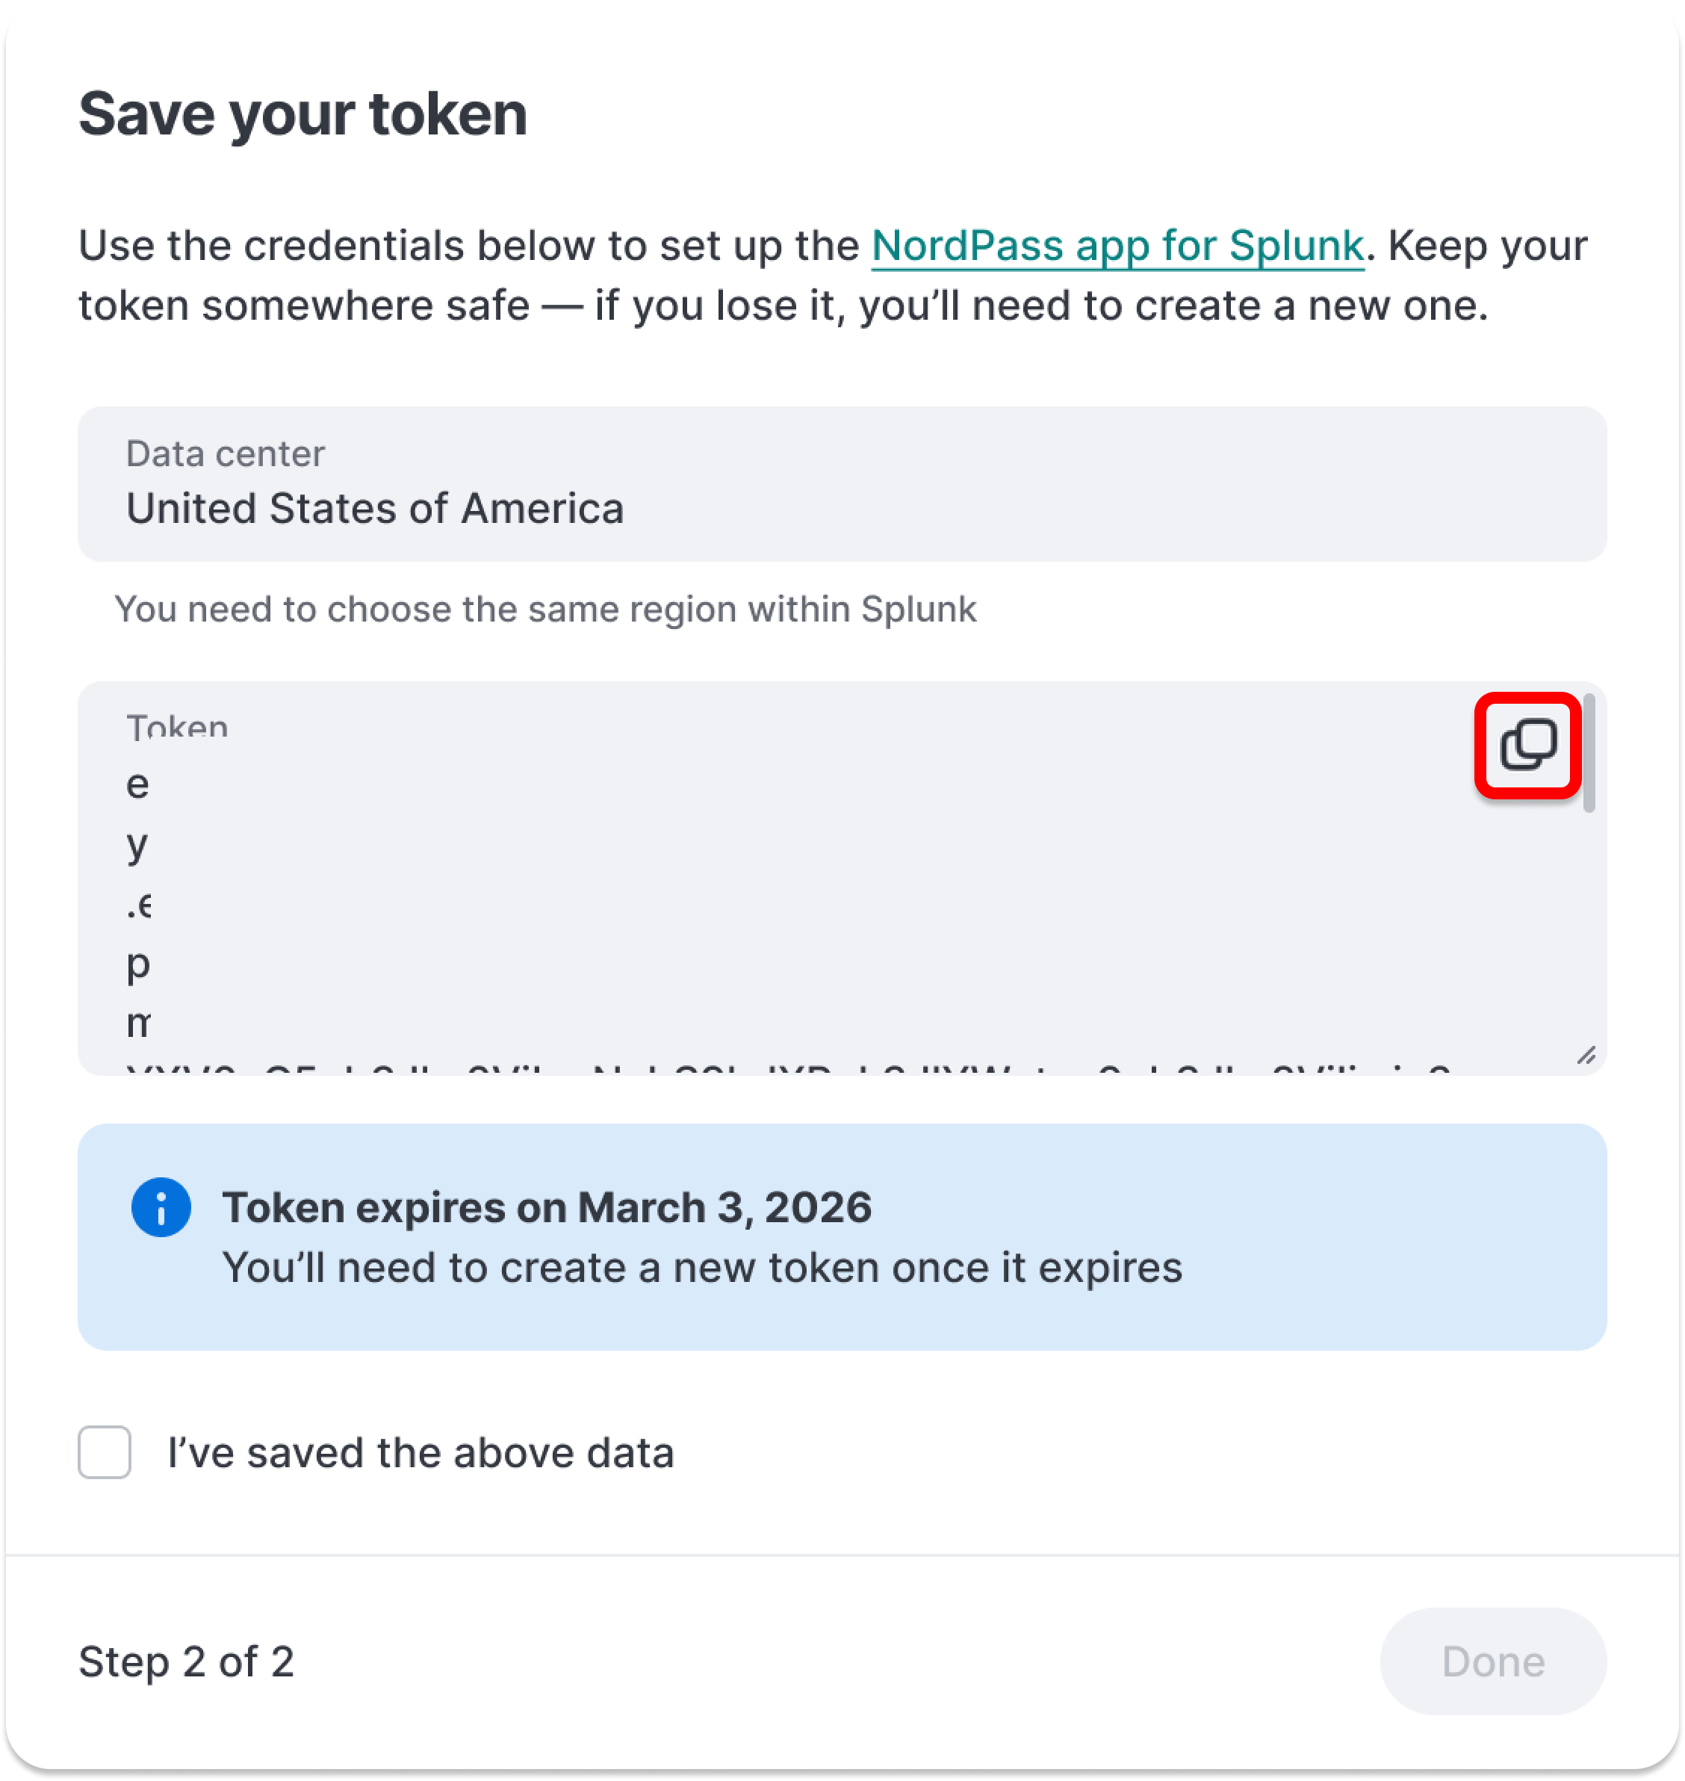Click the Token text area resize handle
The width and height of the screenshot is (1685, 1781).
[x=1586, y=1055]
